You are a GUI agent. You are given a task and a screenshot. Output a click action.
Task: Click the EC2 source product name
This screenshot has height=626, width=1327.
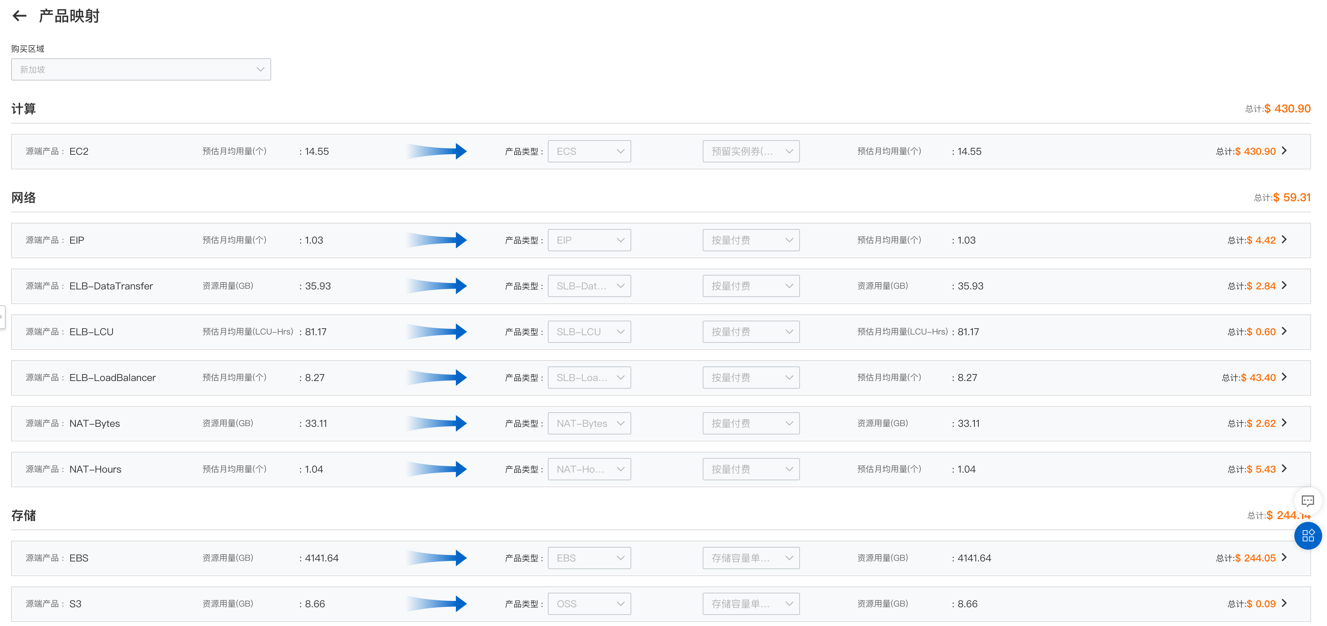point(79,151)
